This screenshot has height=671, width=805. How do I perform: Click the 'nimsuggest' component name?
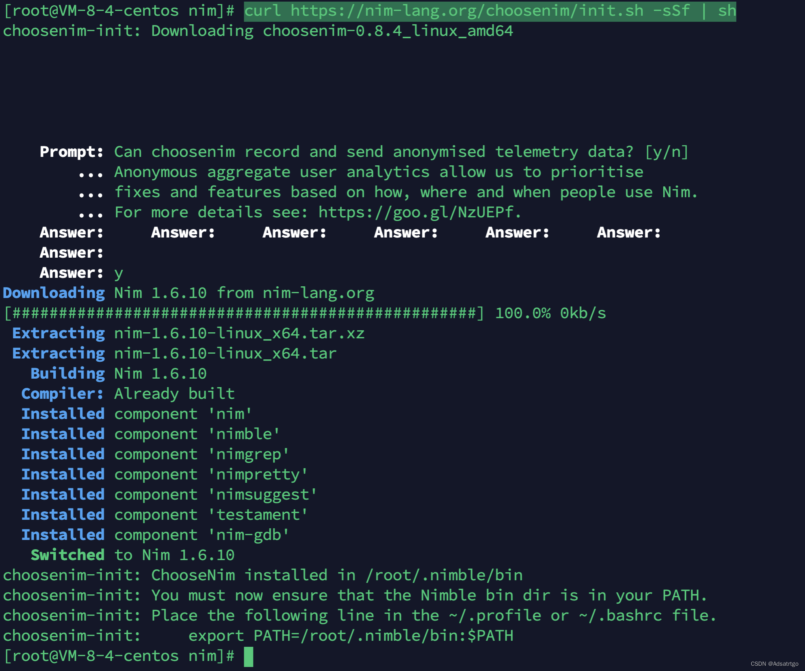pos(262,495)
